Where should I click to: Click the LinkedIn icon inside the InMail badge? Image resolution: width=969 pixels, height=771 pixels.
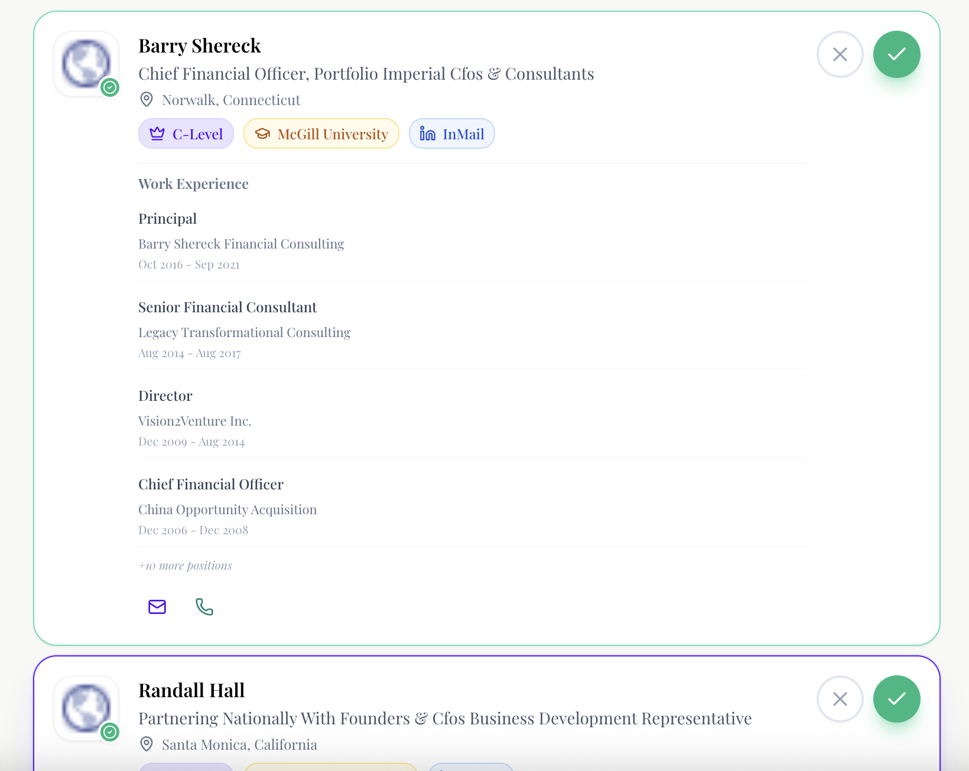coord(427,133)
